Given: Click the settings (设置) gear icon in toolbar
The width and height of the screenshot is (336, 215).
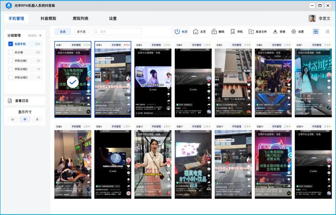Looking at the screenshot, I should [x=294, y=32].
